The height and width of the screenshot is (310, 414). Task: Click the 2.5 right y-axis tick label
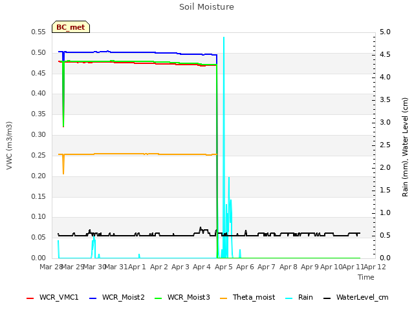(385, 145)
